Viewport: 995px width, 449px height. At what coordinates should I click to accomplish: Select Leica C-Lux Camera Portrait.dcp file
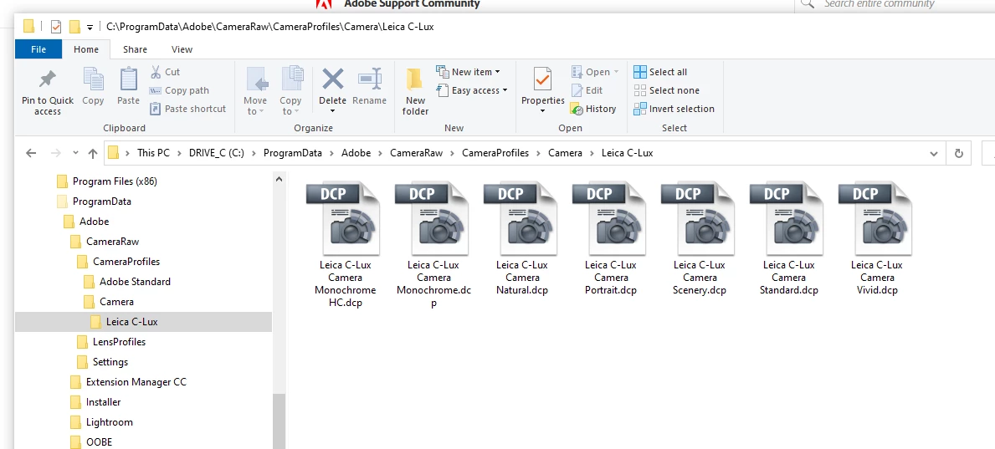610,239
